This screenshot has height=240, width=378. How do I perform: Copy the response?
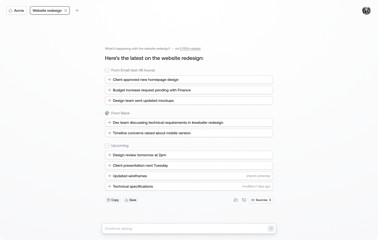(113, 200)
